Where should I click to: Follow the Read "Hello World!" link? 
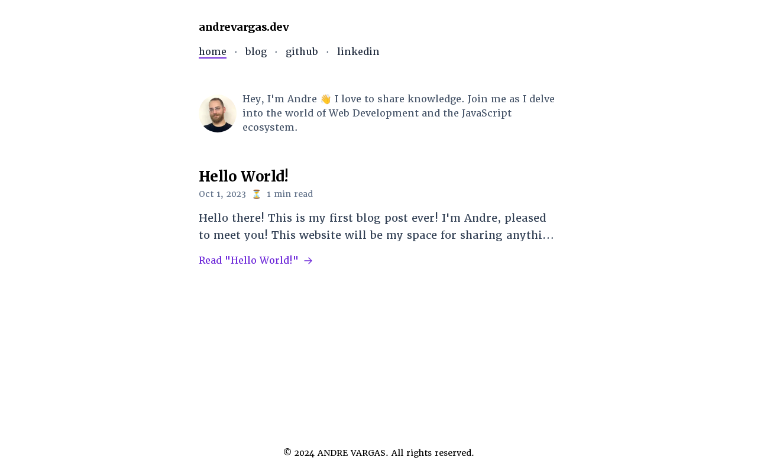248,261
